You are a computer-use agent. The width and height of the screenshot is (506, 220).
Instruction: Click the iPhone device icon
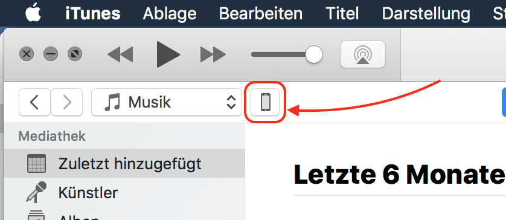[x=265, y=102]
